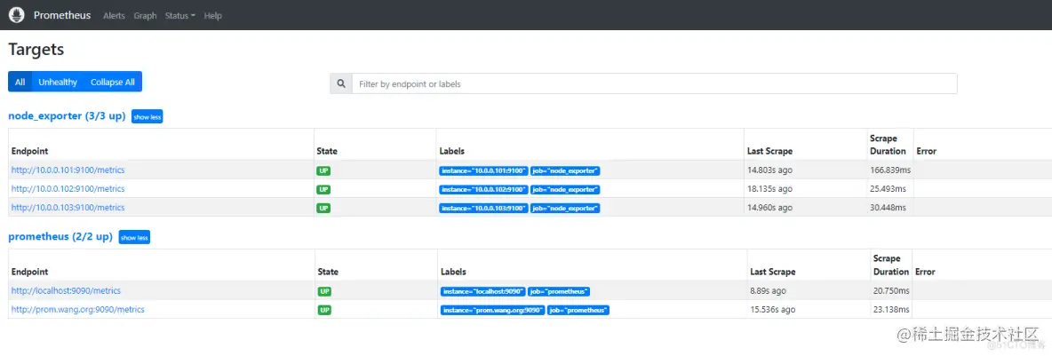The width and height of the screenshot is (1052, 356).
Task: Click label instance="prom.wang.org:9090"
Action: [492, 311]
